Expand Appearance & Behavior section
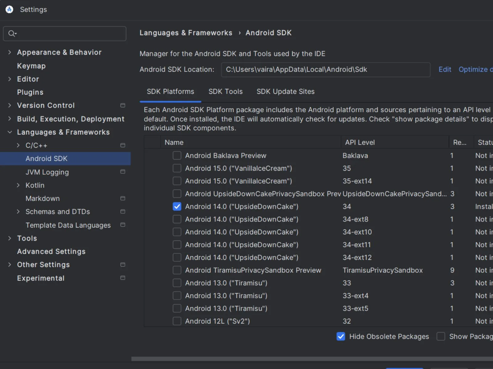The width and height of the screenshot is (493, 369). click(x=10, y=52)
